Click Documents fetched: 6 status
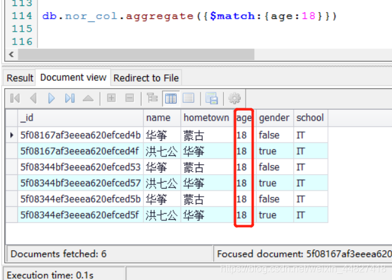 click(59, 254)
